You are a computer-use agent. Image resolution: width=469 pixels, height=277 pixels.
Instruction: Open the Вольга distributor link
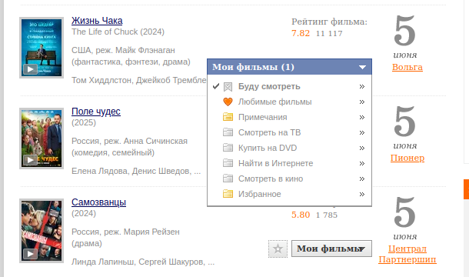(x=407, y=67)
